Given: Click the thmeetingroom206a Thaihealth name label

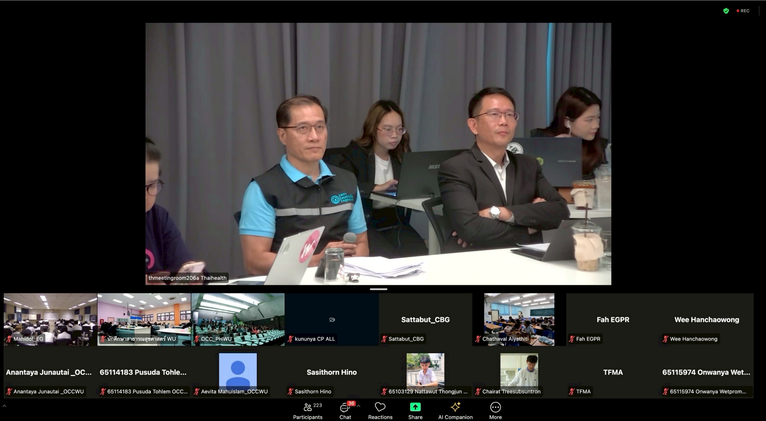Looking at the screenshot, I should click(x=187, y=278).
